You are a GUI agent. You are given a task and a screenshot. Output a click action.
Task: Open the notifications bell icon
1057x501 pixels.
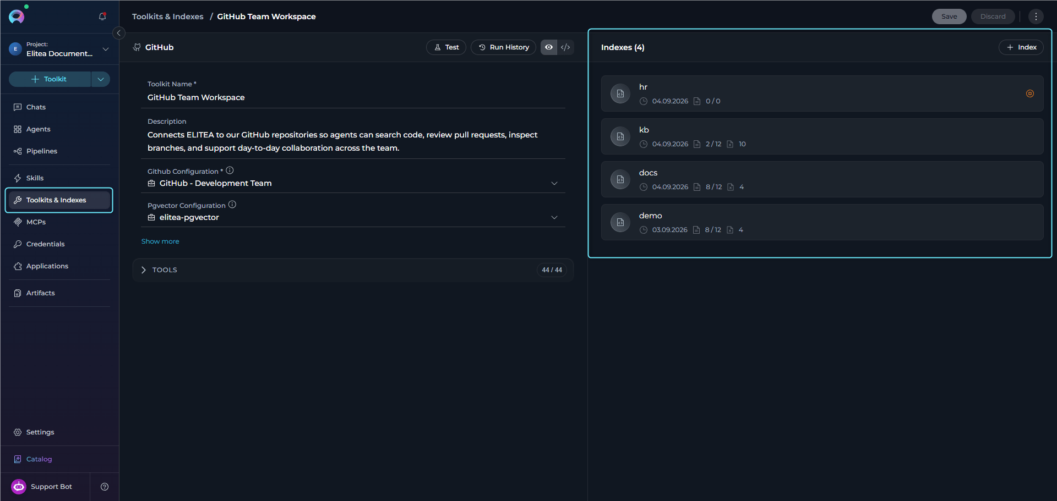tap(102, 16)
